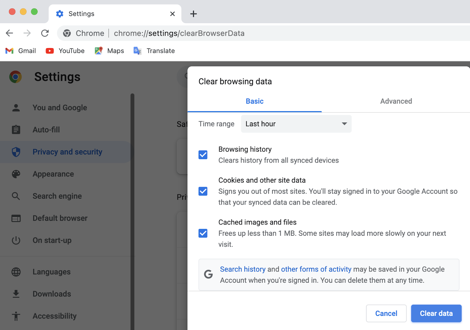Open the Search history link
The height and width of the screenshot is (330, 470).
pyautogui.click(x=243, y=269)
